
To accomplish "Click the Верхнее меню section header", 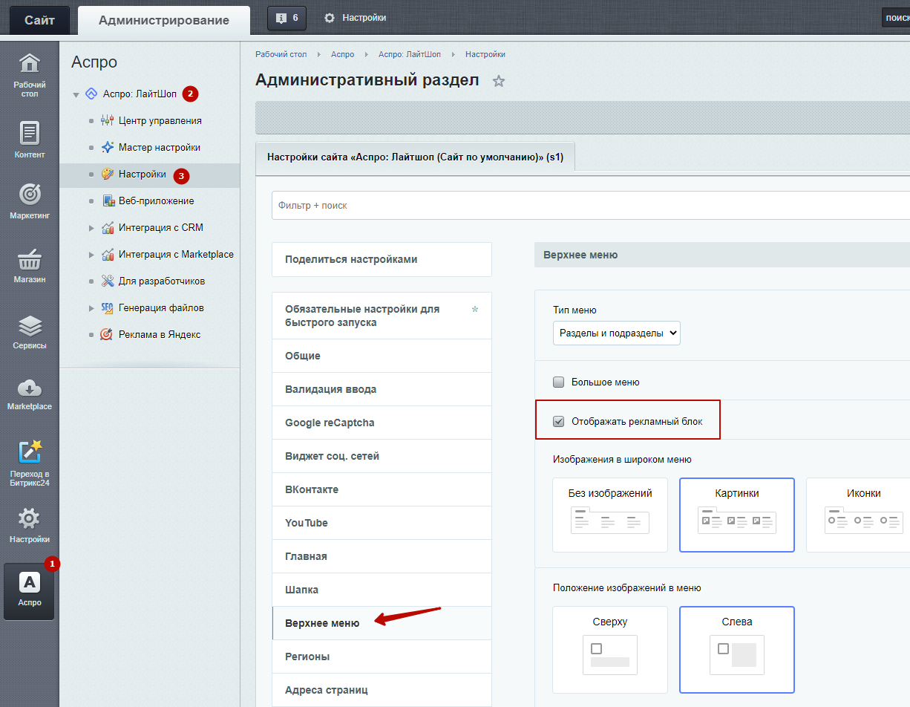I will pos(722,255).
